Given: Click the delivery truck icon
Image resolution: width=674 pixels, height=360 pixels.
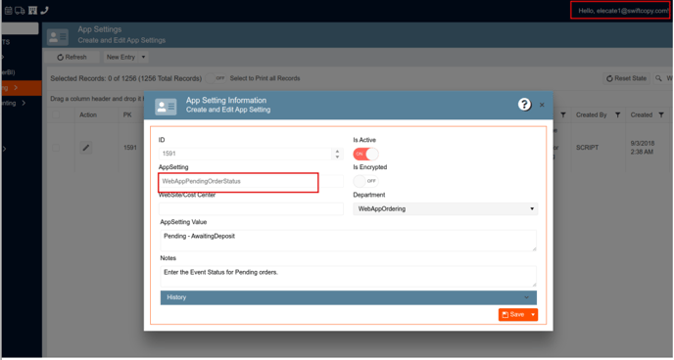Looking at the screenshot, I should coord(20,11).
